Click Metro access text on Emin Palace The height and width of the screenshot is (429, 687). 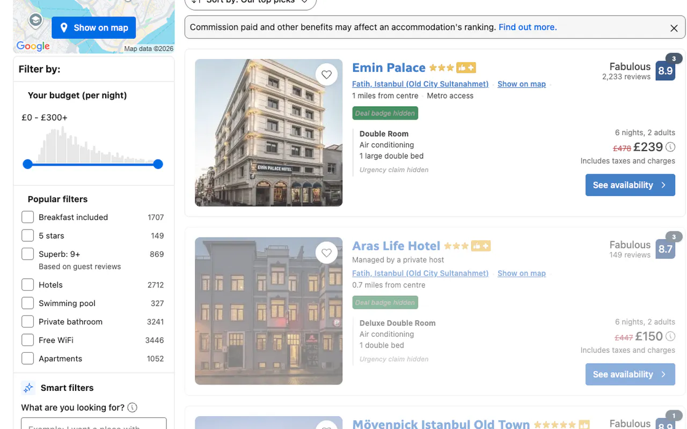(x=450, y=96)
